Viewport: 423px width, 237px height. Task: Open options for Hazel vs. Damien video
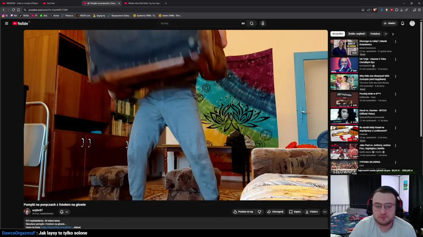pyautogui.click(x=396, y=111)
